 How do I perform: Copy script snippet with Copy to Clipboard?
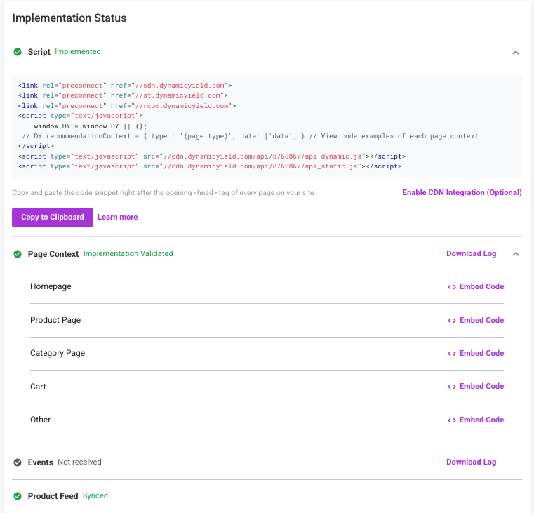coord(53,218)
